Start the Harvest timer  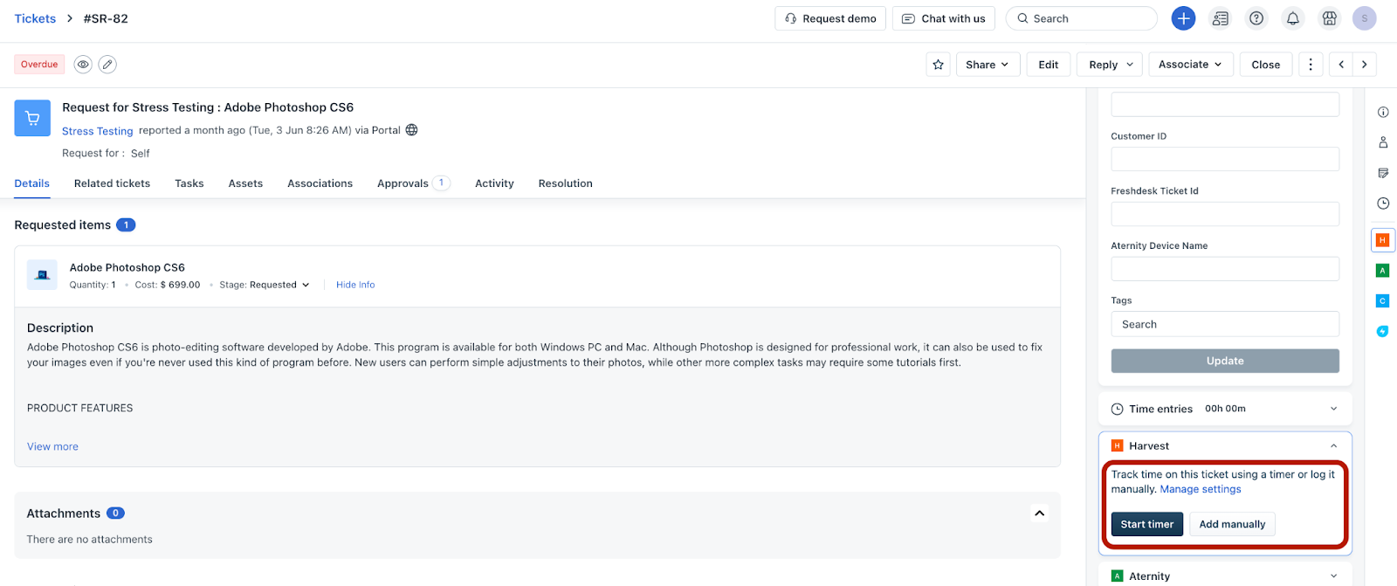1147,524
